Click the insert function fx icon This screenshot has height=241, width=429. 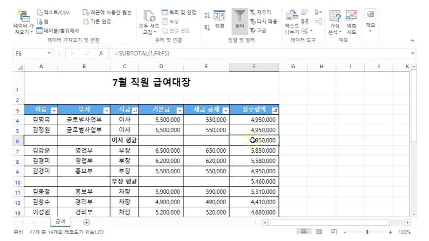(101, 54)
